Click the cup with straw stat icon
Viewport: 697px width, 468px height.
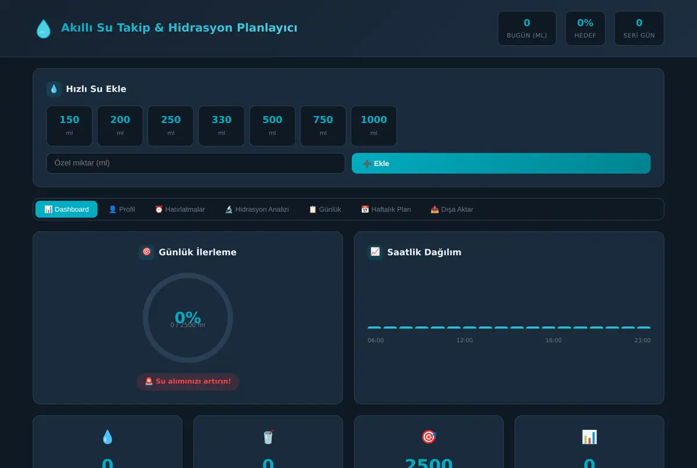[x=268, y=437]
